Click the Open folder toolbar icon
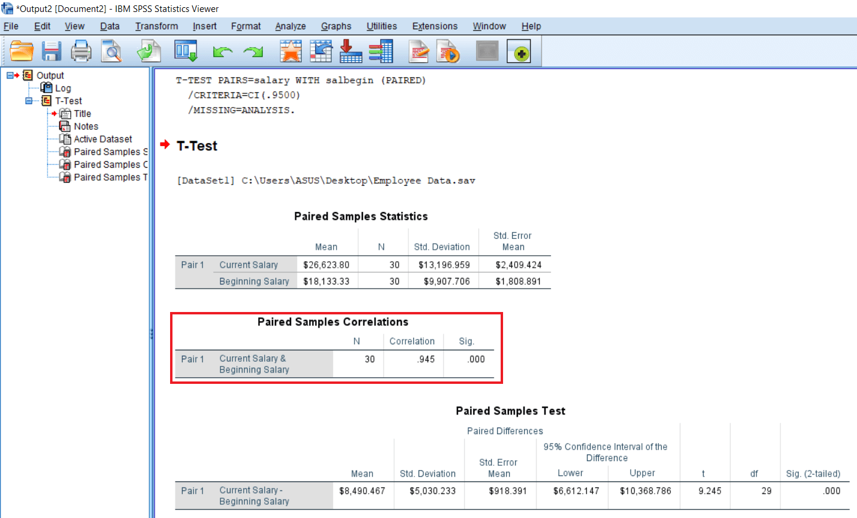Image resolution: width=857 pixels, height=518 pixels. [22, 52]
